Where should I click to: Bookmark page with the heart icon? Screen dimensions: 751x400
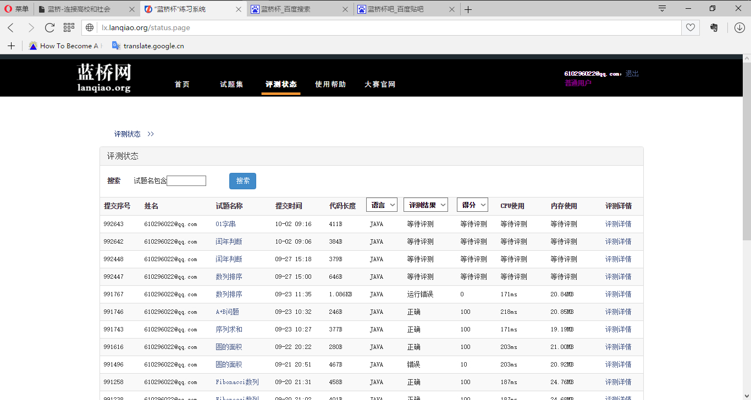(691, 28)
